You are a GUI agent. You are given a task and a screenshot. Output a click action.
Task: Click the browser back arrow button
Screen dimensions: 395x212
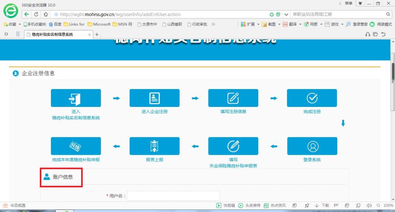[27, 15]
